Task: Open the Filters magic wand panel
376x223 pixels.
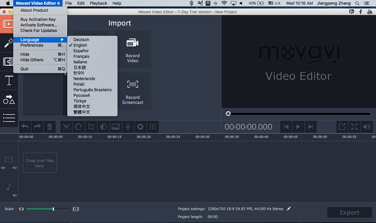Action: pyautogui.click(x=8, y=43)
